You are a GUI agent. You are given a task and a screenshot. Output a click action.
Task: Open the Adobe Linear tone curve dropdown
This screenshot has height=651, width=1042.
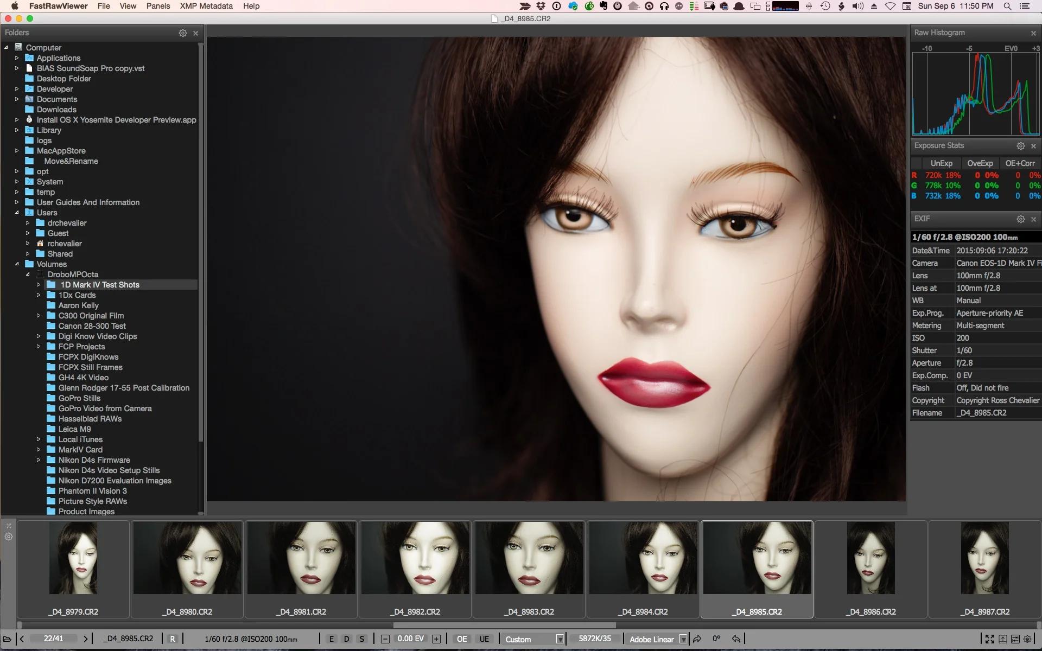[x=683, y=639]
